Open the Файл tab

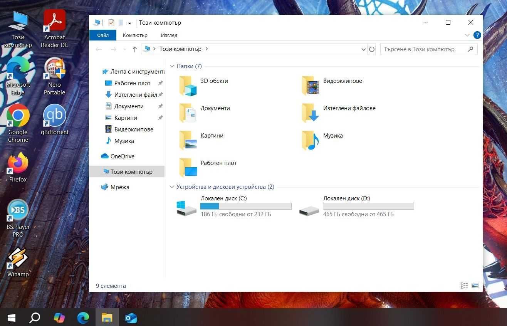(103, 35)
